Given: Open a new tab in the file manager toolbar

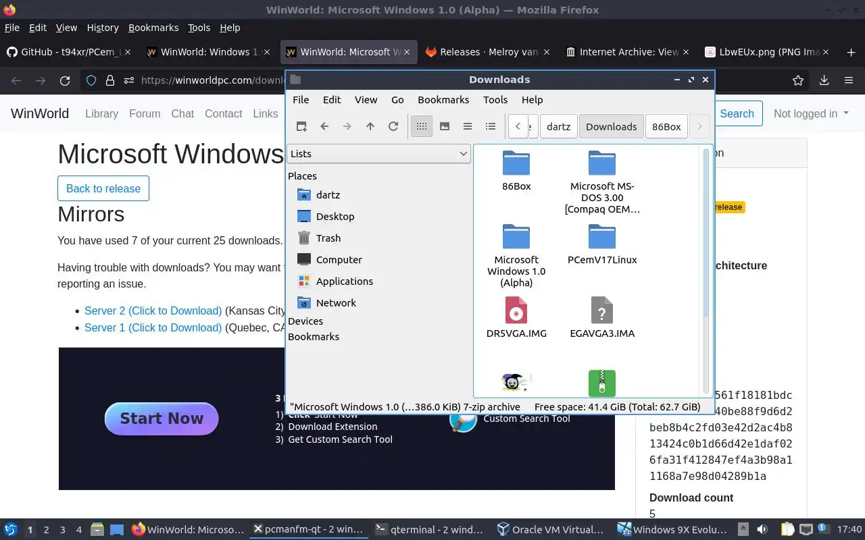Looking at the screenshot, I should pyautogui.click(x=301, y=126).
